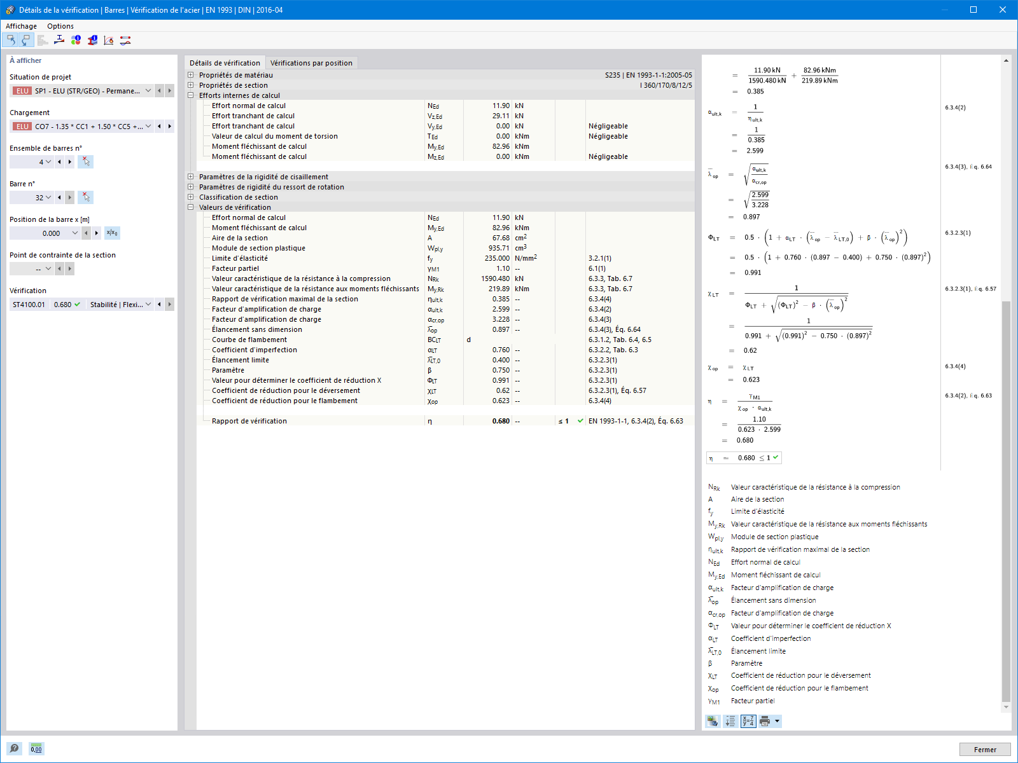Click the beam section toolbar icon
Viewport: 1018px width, 763px height.
tap(59, 40)
